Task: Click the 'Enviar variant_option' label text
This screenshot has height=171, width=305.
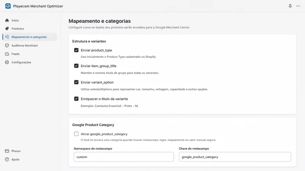Action: point(97,82)
